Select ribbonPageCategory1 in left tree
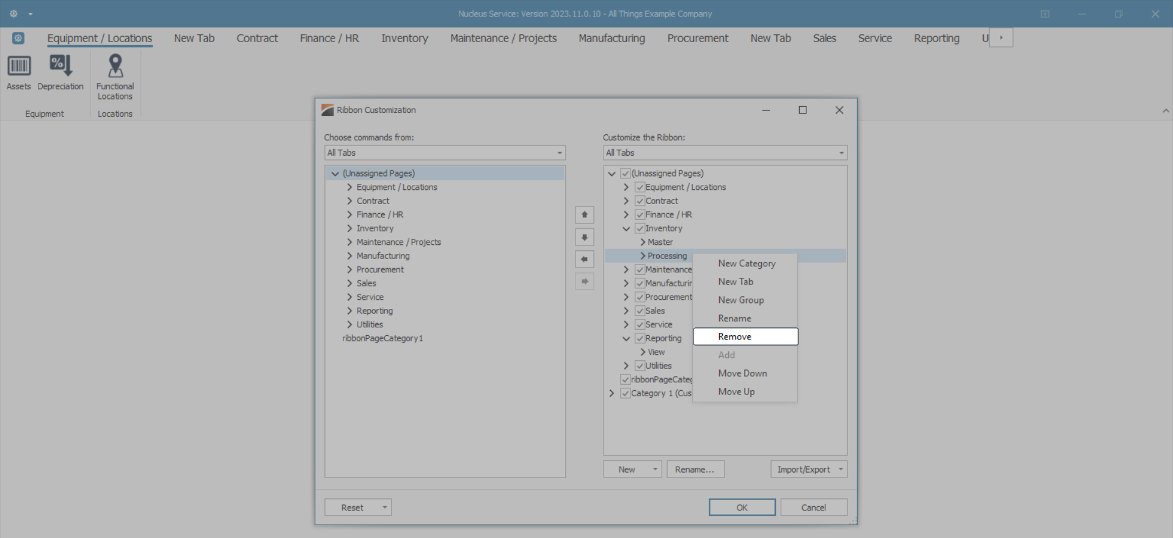This screenshot has height=538, width=1173. (382, 338)
